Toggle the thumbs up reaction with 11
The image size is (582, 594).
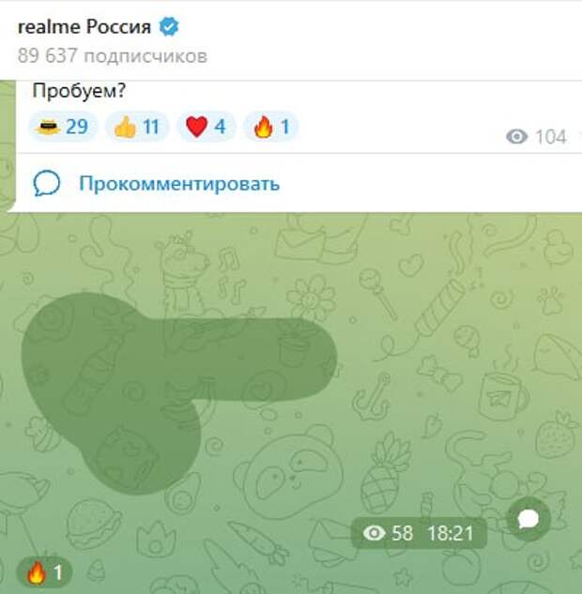(136, 127)
